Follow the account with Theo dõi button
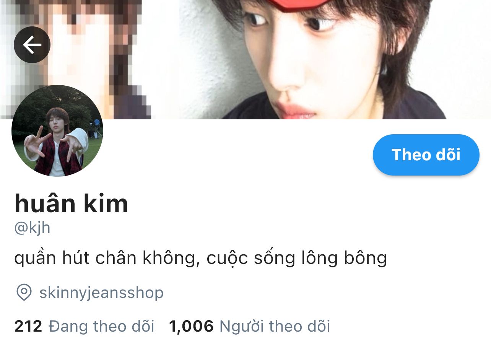 pyautogui.click(x=426, y=155)
